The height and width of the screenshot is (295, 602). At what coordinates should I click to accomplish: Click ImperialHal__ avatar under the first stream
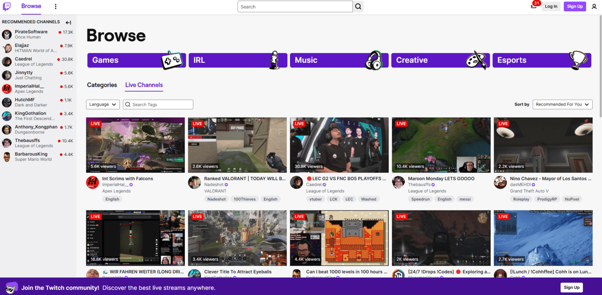(x=92, y=182)
